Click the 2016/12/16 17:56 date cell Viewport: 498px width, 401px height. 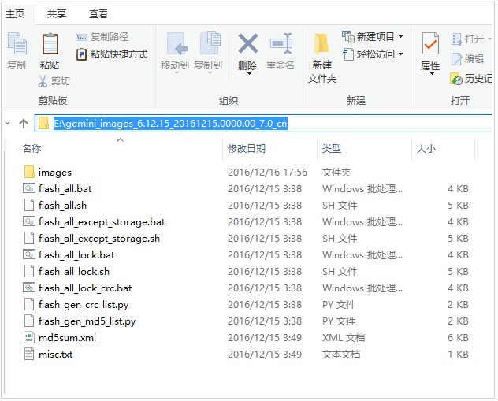[267, 172]
